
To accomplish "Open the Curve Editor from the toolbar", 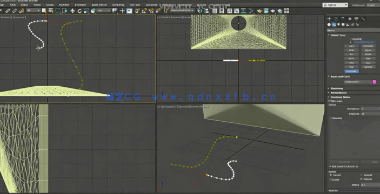I will point(237,11).
